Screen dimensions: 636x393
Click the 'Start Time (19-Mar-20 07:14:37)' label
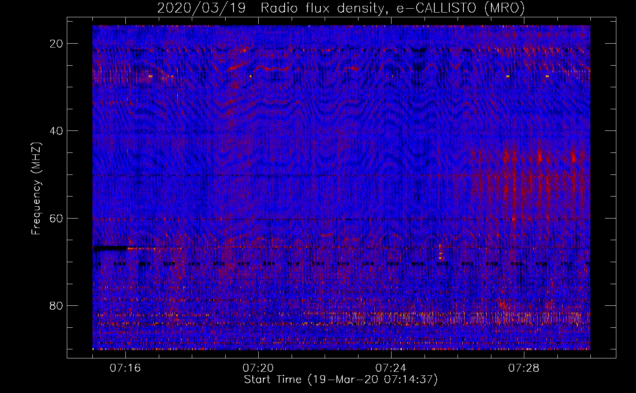pyautogui.click(x=341, y=380)
